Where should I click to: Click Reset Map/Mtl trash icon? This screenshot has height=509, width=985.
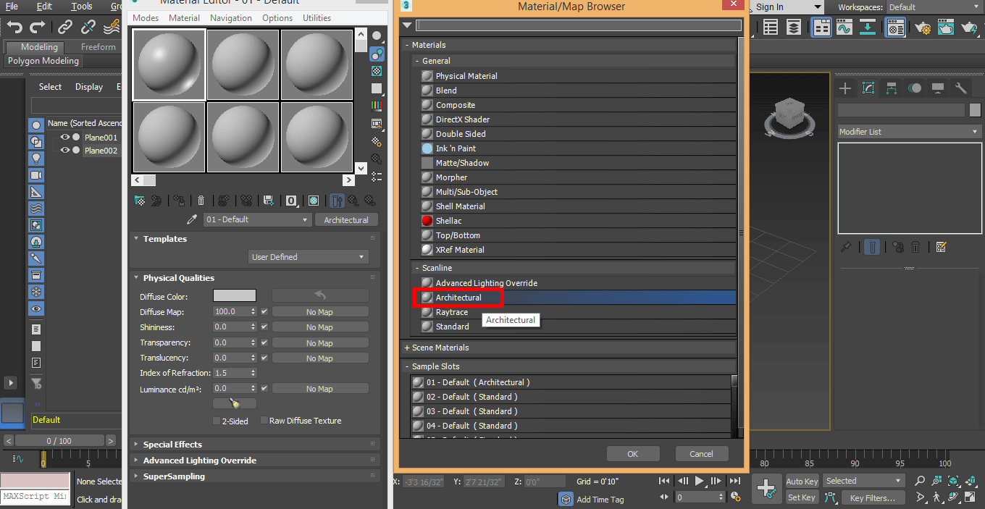[x=201, y=201]
